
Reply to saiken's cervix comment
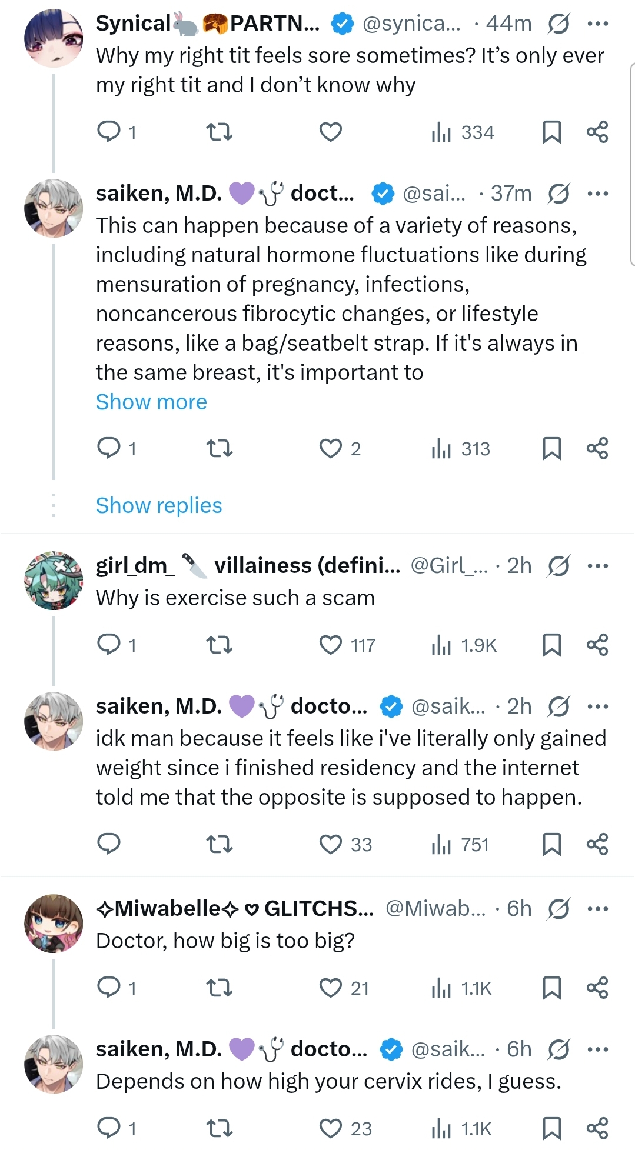point(109,1128)
